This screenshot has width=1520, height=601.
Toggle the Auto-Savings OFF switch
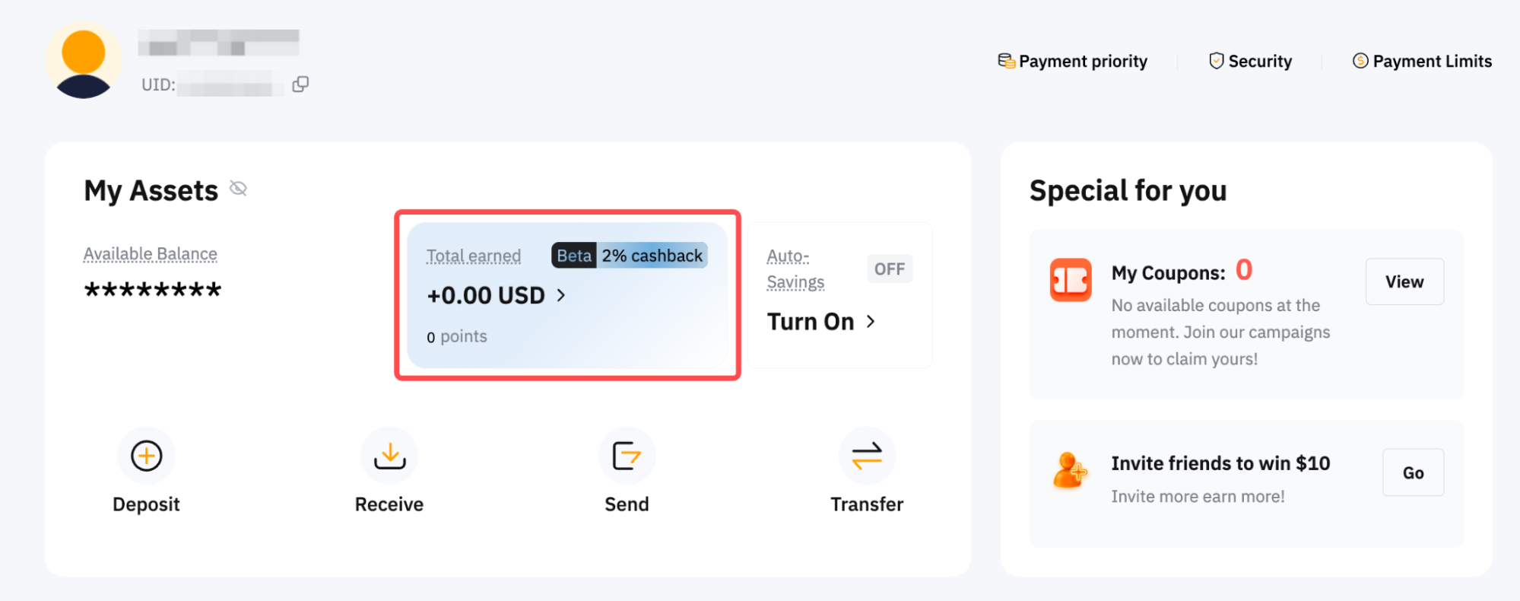[x=889, y=269]
